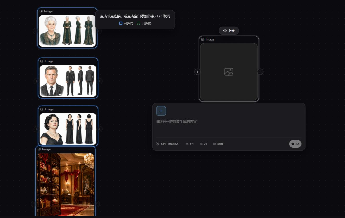Click right connector plus of the elderly woman node

99,31
